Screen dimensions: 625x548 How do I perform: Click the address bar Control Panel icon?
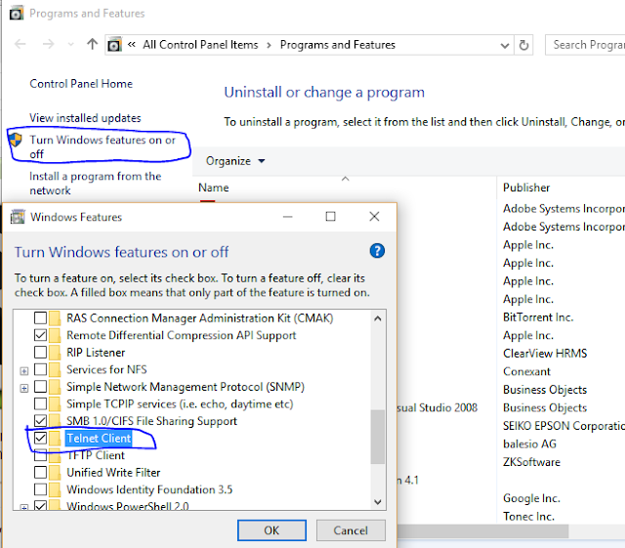tap(114, 45)
